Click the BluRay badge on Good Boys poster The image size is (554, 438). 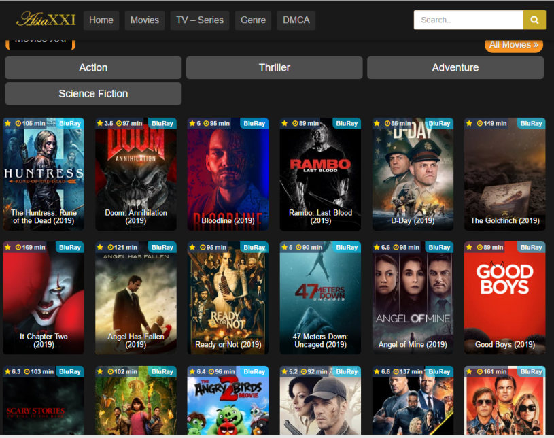(x=531, y=248)
